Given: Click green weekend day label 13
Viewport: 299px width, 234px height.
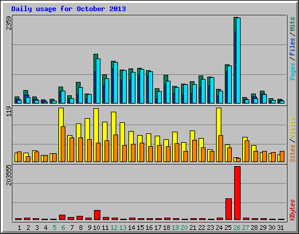Looking at the screenshot, I should tap(123, 228).
